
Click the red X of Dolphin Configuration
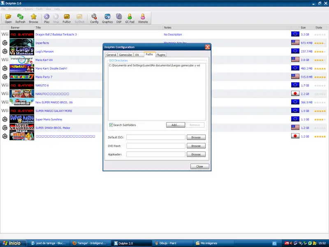(207, 47)
